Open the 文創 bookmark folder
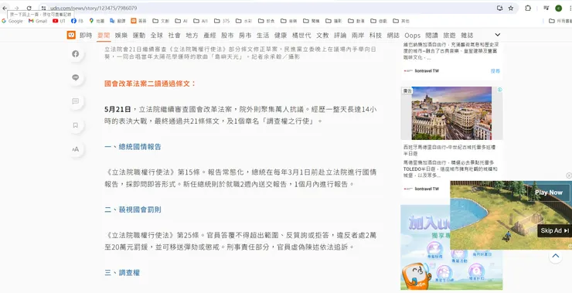This screenshot has height=293, width=572. pos(161,21)
